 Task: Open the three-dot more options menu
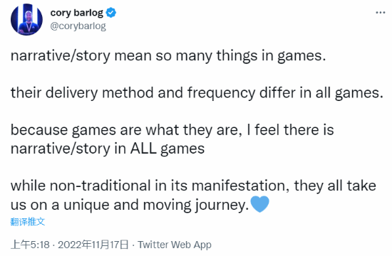(x=381, y=13)
